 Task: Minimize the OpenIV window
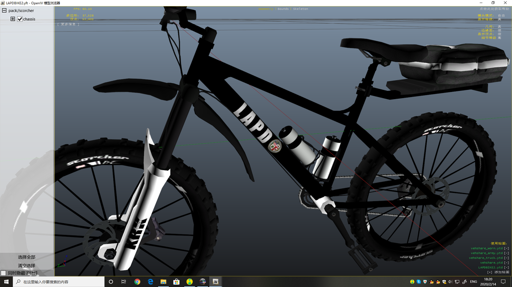(481, 3)
